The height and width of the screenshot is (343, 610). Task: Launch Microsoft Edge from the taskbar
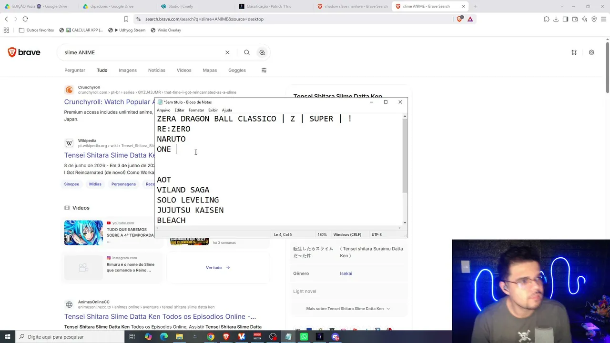click(x=163, y=337)
